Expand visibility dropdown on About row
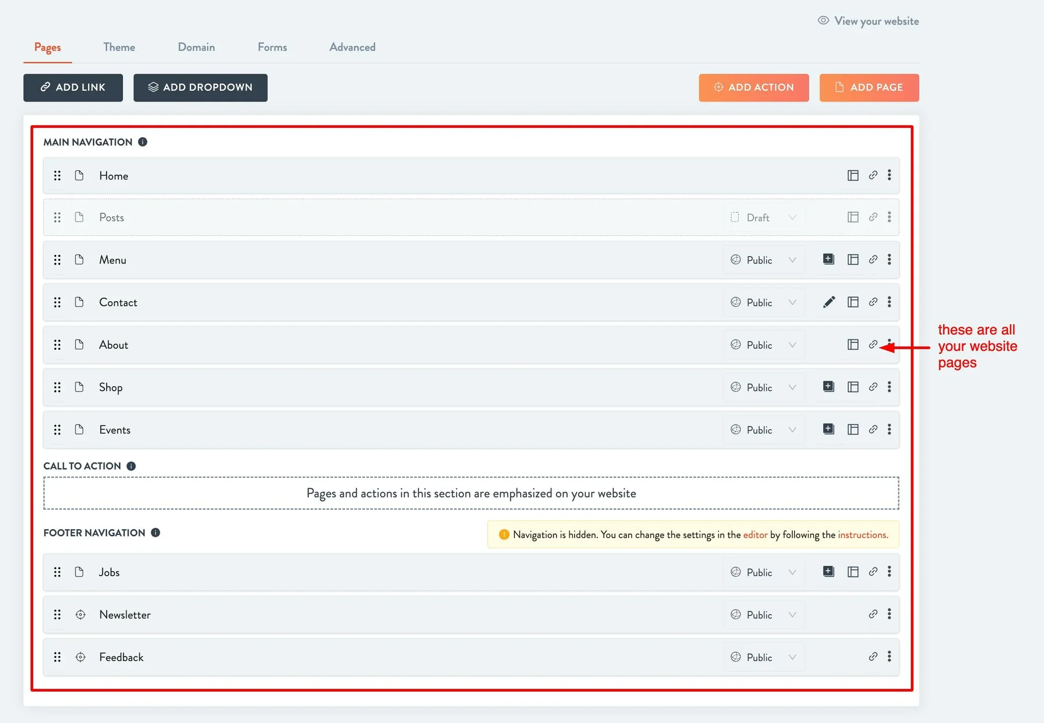The image size is (1044, 723). click(764, 345)
